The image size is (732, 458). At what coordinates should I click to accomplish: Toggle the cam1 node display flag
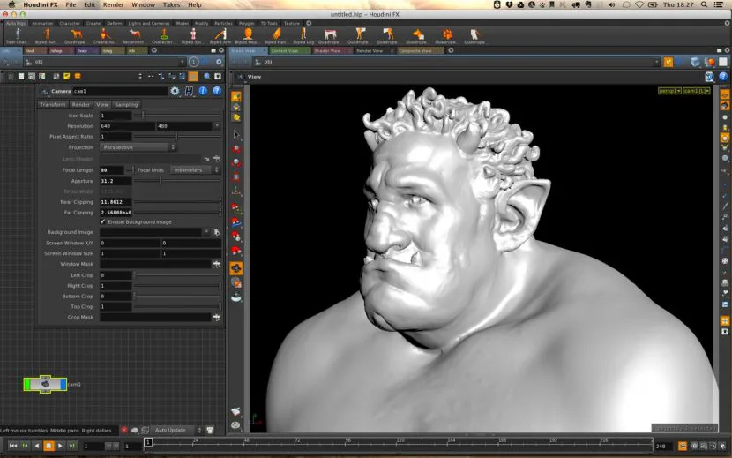[63, 384]
